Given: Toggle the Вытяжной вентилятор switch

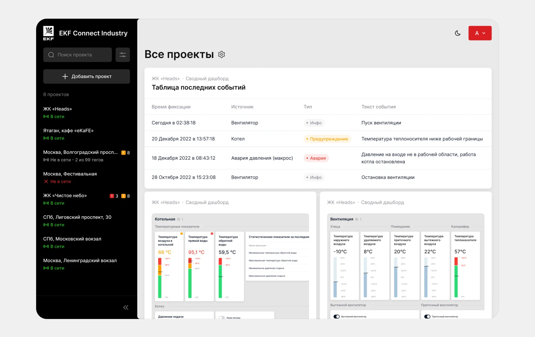Looking at the screenshot, I should click(x=337, y=317).
